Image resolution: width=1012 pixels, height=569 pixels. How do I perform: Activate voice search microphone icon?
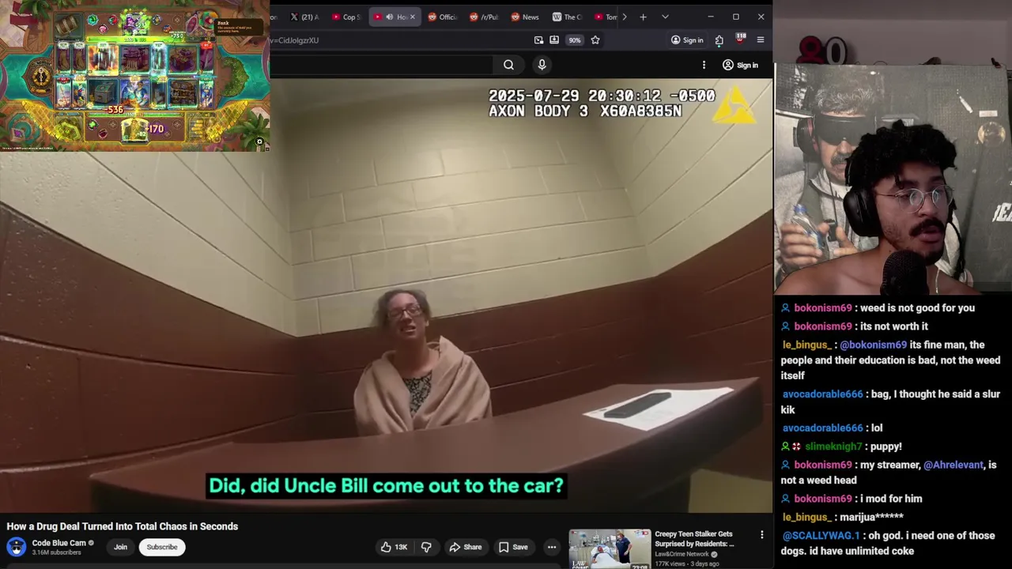(542, 65)
